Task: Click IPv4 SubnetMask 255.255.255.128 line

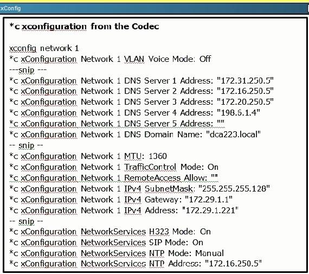Action: [x=139, y=189]
